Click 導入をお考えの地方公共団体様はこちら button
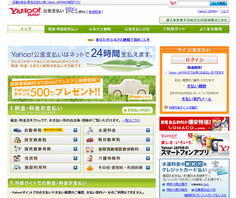Image resolution: width=236 pixels, height=198 pixels. click(194, 20)
